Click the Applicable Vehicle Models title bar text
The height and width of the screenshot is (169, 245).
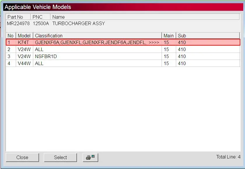point(38,7)
